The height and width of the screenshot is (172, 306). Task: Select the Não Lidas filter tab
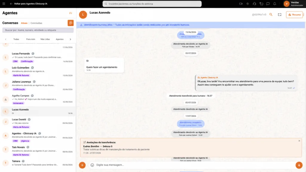45,39
